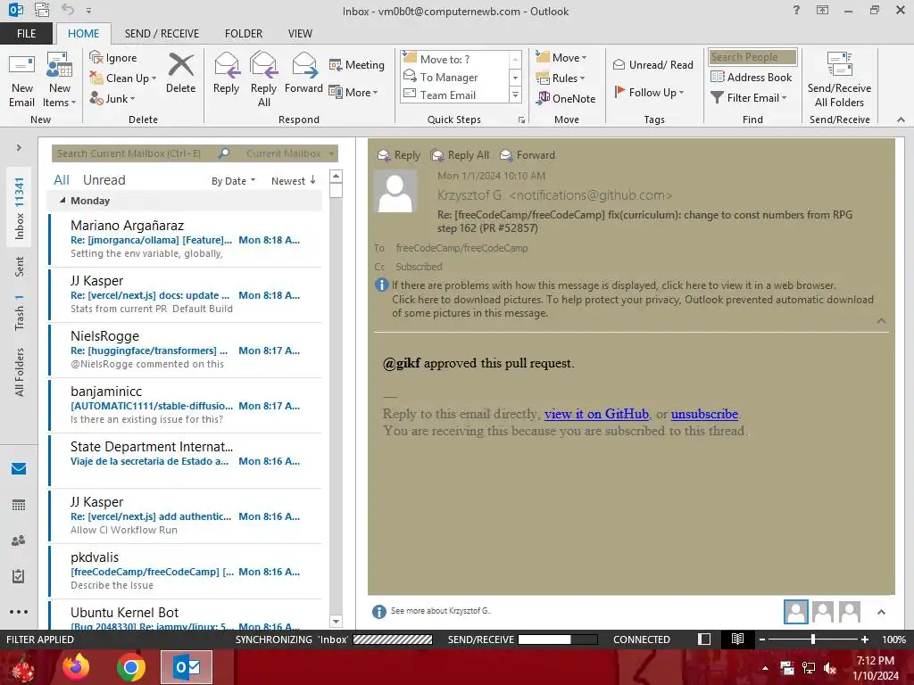
Task: Choose the Move to: ? quick step
Action: [454, 60]
